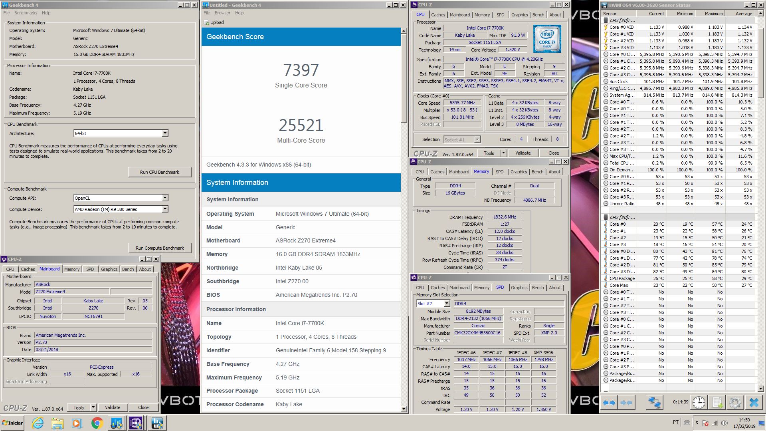
Task: Collapse first CPU [#0] group in HWiNFO
Action: 606,20
